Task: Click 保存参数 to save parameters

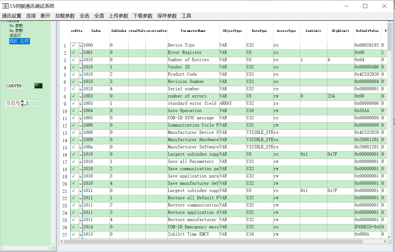Action: click(x=167, y=16)
